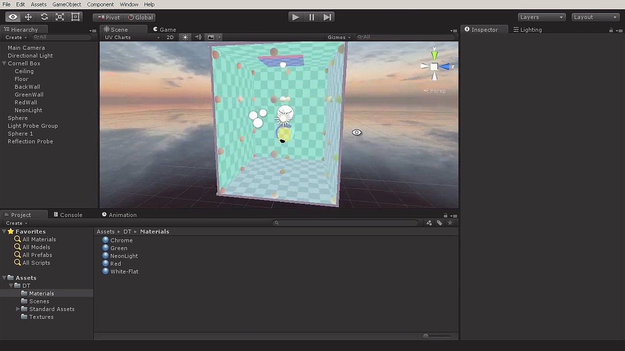
Task: Collapse the Cornell Box hierarchy item
Action: click(x=4, y=63)
